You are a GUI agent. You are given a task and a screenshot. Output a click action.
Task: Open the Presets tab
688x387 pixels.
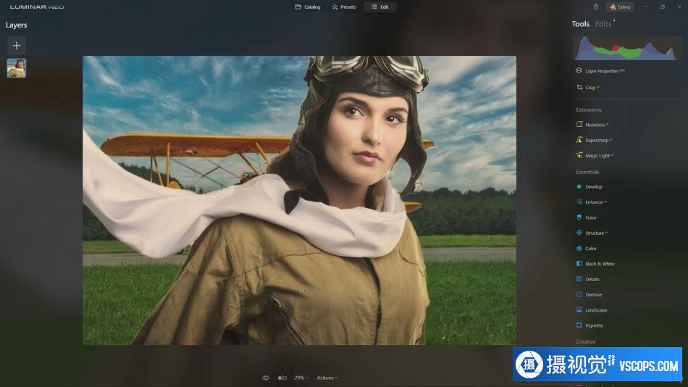pos(344,7)
